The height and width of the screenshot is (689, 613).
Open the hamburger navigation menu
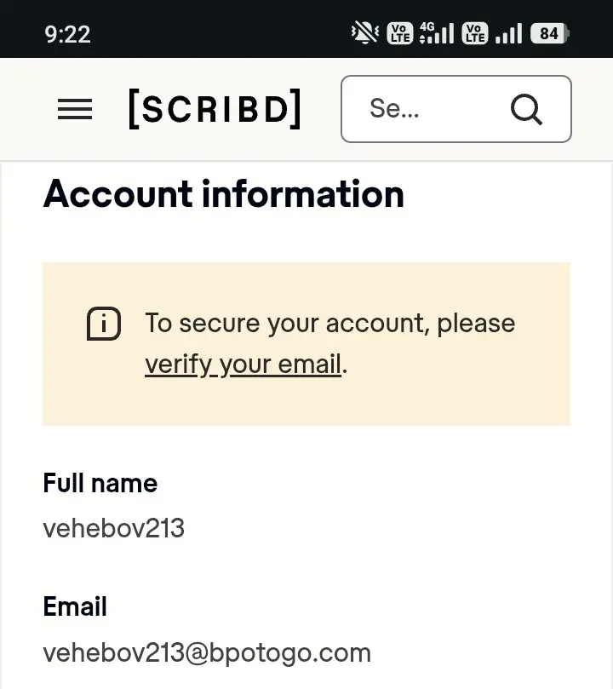tap(75, 109)
